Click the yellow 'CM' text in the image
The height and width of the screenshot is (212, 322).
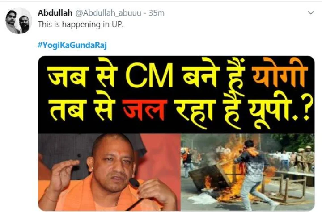click(149, 75)
